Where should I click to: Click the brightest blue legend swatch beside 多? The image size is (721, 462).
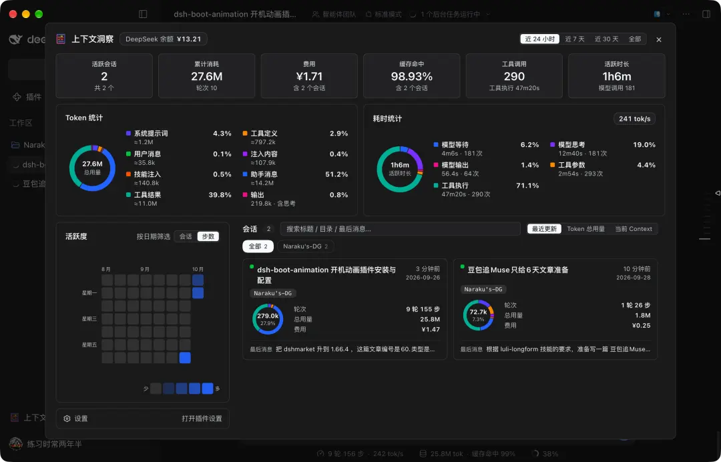(x=208, y=389)
